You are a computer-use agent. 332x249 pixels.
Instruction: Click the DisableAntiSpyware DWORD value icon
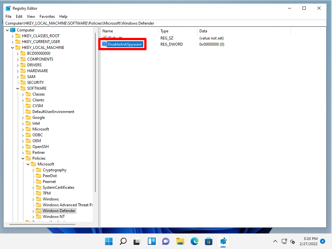(x=104, y=44)
